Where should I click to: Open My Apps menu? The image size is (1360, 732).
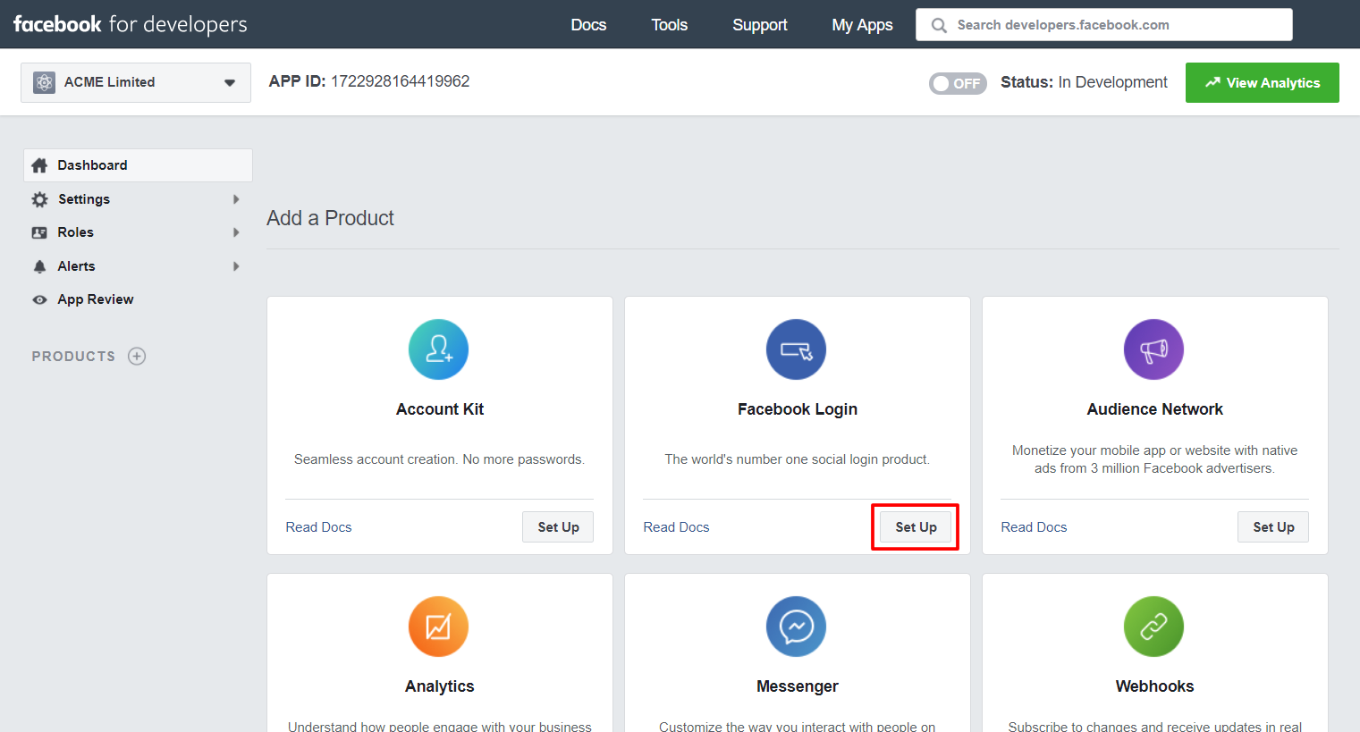tap(862, 25)
